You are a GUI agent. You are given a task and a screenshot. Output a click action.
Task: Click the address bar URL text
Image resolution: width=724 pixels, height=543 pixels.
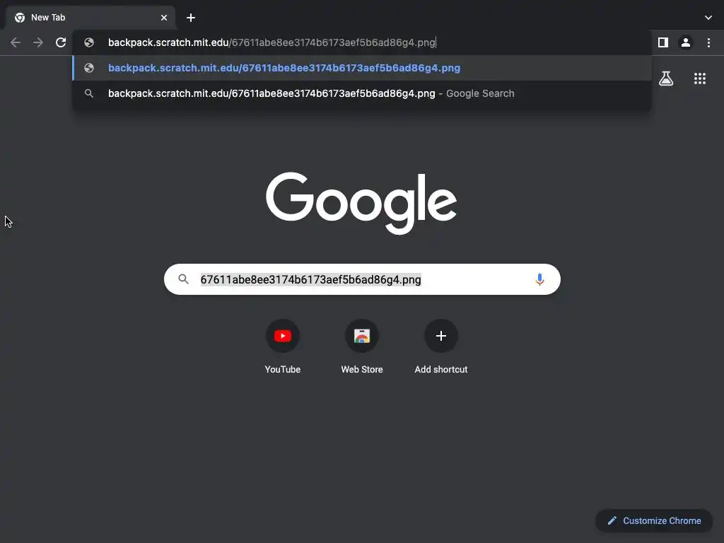coord(271,42)
